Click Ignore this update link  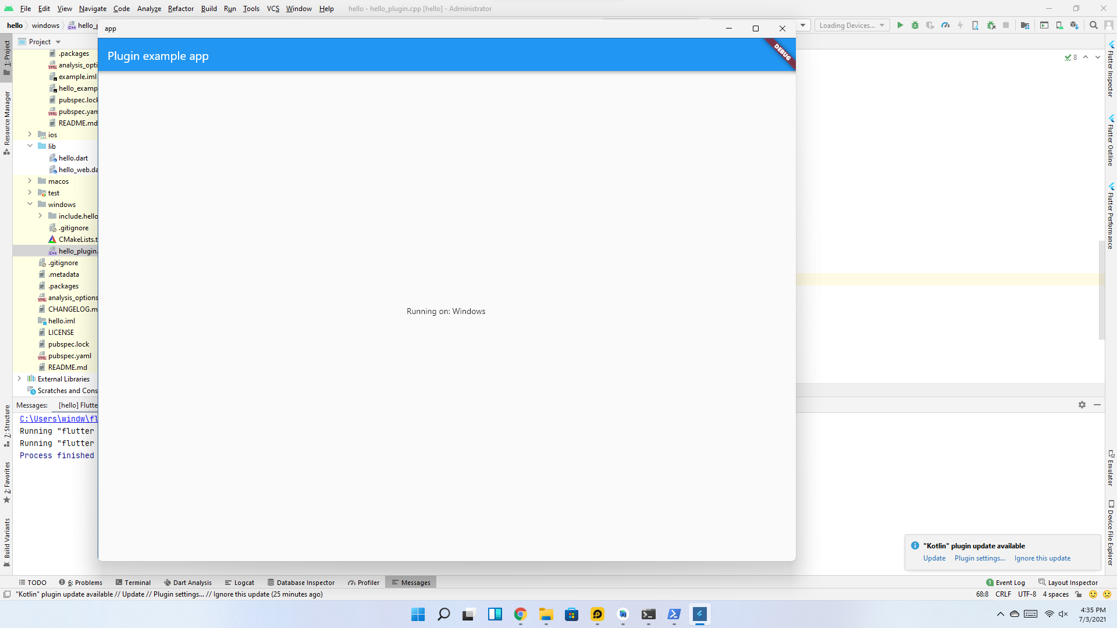[x=1042, y=558]
